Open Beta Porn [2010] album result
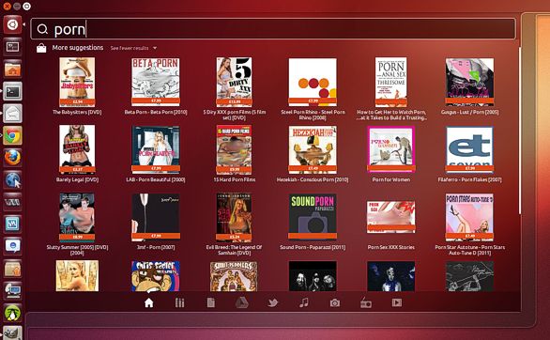The width and height of the screenshot is (550, 340). [156, 86]
